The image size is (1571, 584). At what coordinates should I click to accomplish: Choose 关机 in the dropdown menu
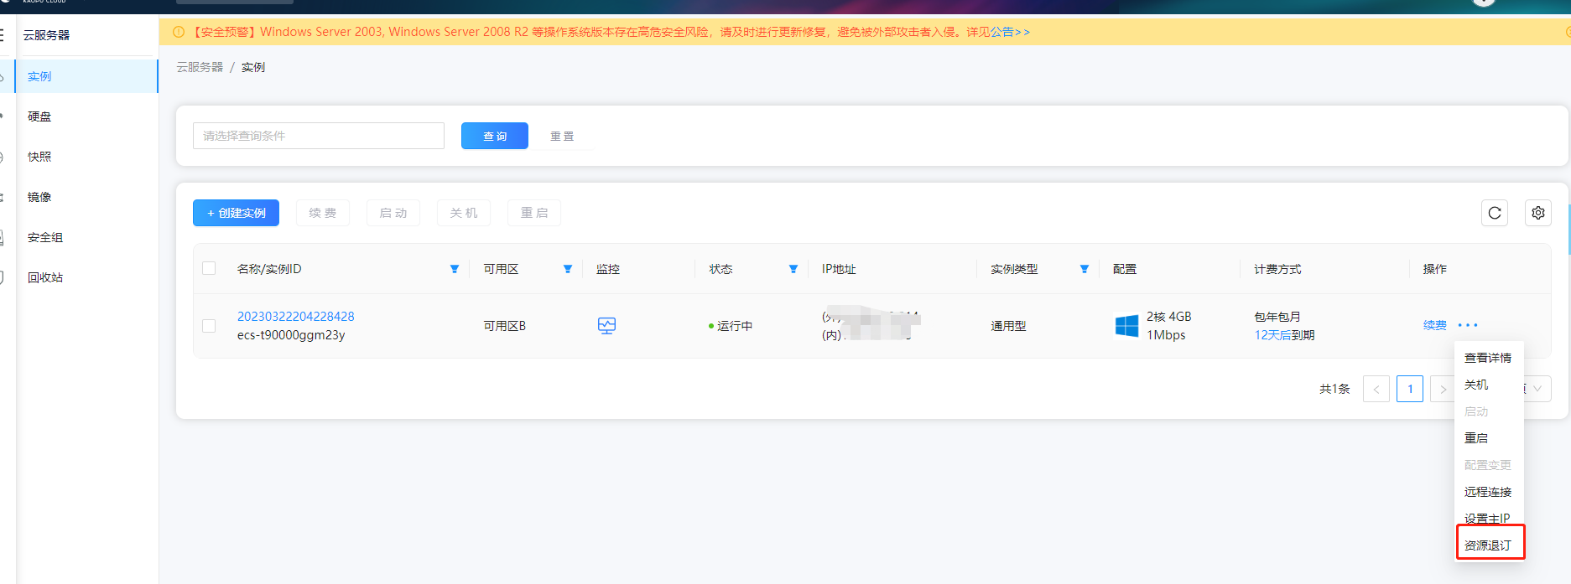(1476, 385)
